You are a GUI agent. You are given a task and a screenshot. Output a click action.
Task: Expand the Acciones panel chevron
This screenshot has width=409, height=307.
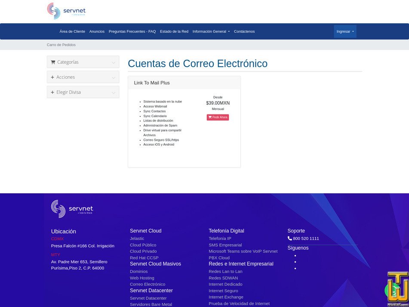pyautogui.click(x=114, y=78)
